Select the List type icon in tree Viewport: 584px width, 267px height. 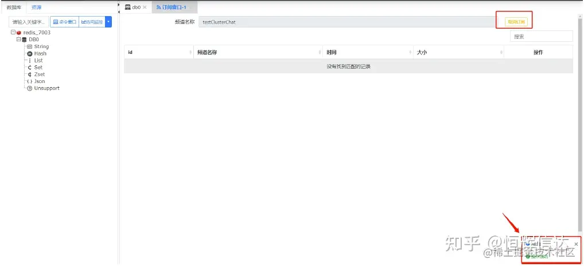click(x=30, y=60)
